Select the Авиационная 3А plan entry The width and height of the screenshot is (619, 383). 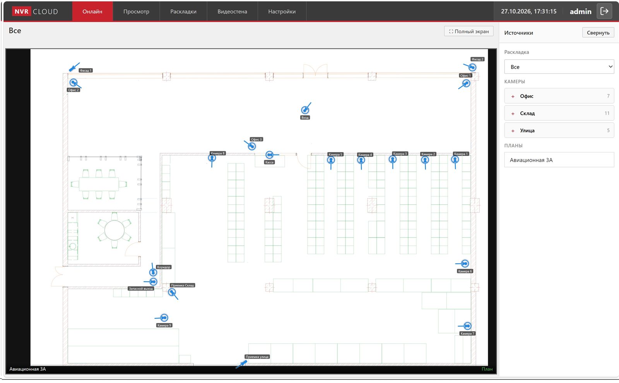559,160
